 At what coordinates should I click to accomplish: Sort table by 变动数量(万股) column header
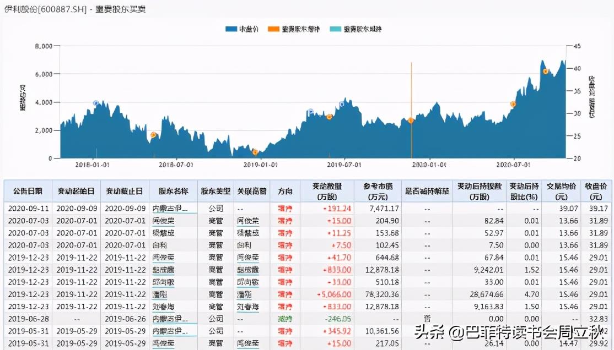tap(327, 191)
